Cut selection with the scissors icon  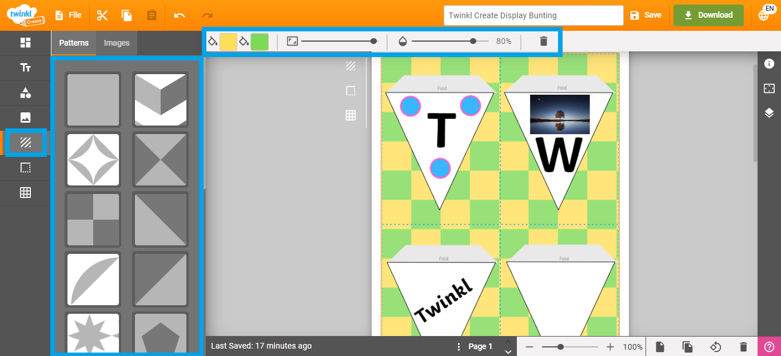pyautogui.click(x=102, y=15)
